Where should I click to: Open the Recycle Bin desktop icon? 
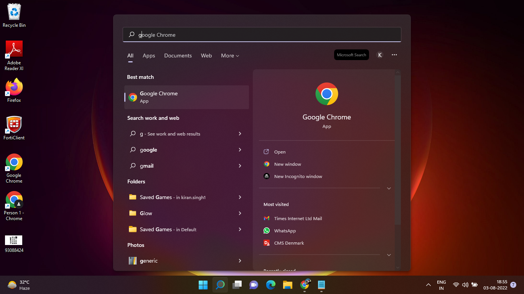(14, 16)
